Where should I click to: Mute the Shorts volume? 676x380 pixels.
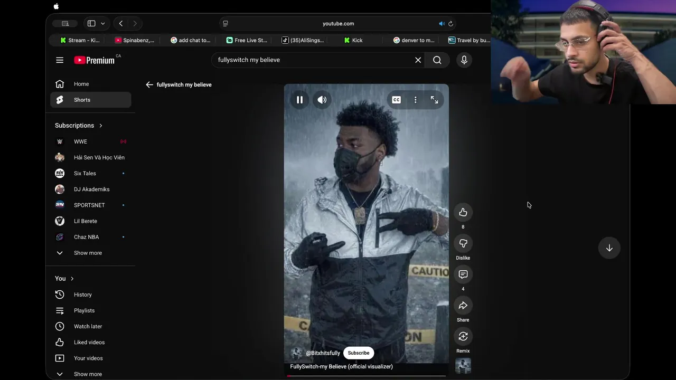coord(322,100)
